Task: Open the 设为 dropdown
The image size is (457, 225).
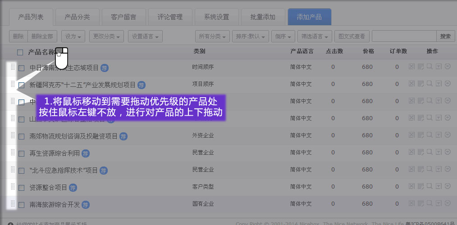Action: click(73, 36)
